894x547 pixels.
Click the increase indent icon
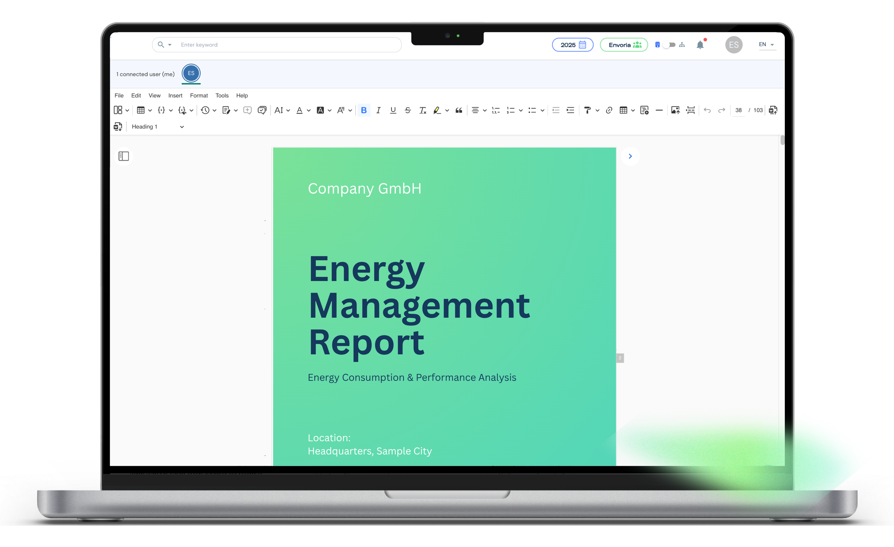coord(570,110)
